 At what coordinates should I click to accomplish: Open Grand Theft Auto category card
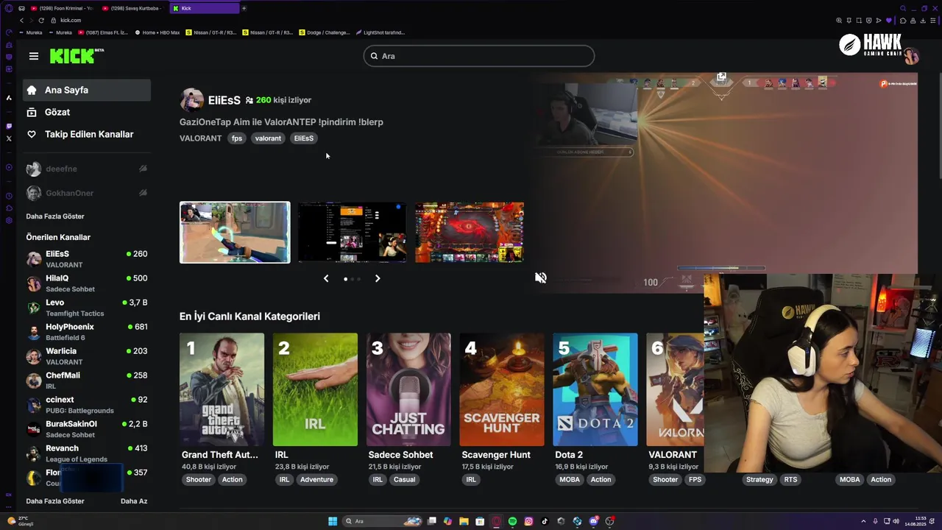click(x=222, y=389)
